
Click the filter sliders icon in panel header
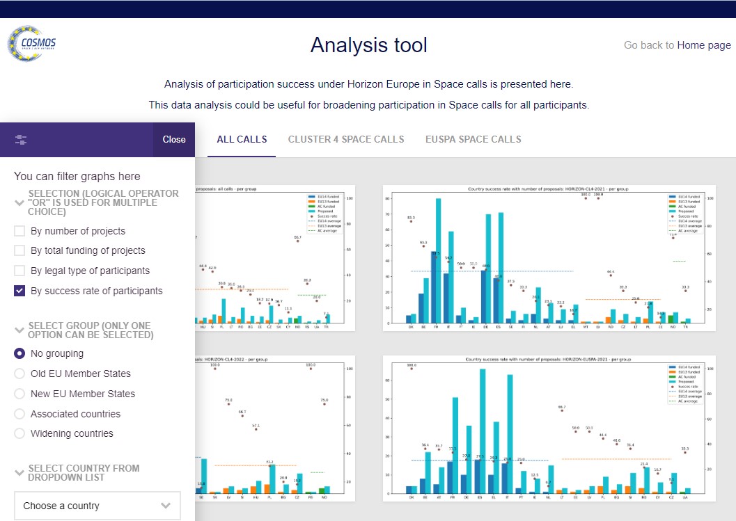click(x=21, y=140)
